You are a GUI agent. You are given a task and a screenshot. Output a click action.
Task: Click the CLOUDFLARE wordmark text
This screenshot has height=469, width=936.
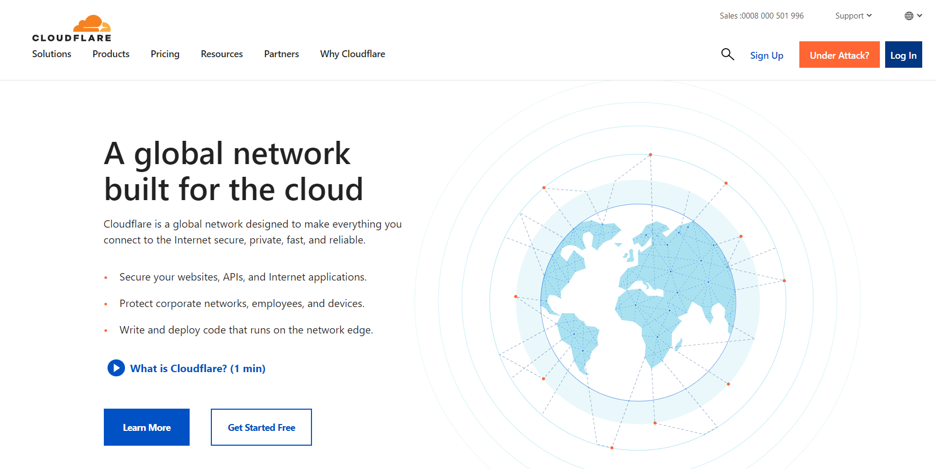click(72, 38)
